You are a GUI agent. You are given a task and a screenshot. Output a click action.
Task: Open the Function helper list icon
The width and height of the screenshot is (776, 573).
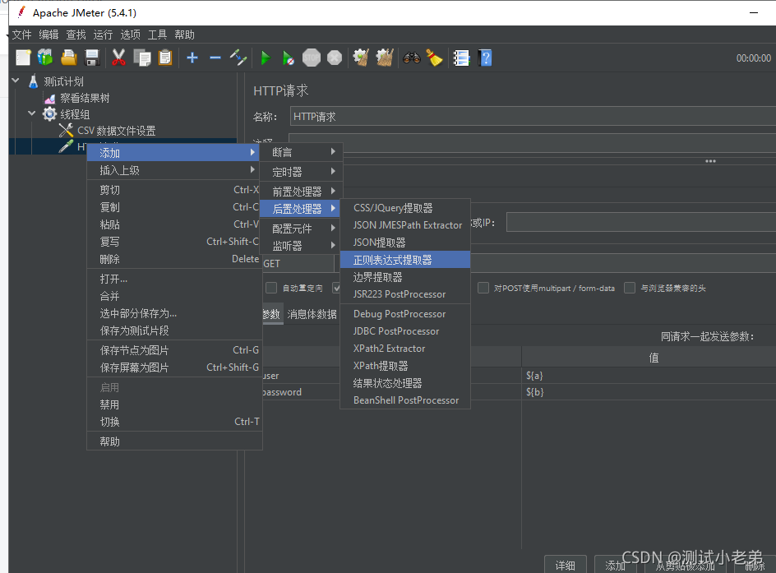click(x=461, y=58)
